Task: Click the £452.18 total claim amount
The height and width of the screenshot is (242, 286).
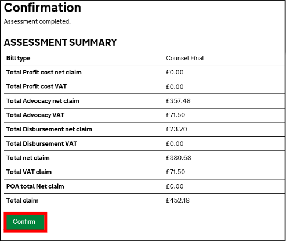Action: [178, 201]
